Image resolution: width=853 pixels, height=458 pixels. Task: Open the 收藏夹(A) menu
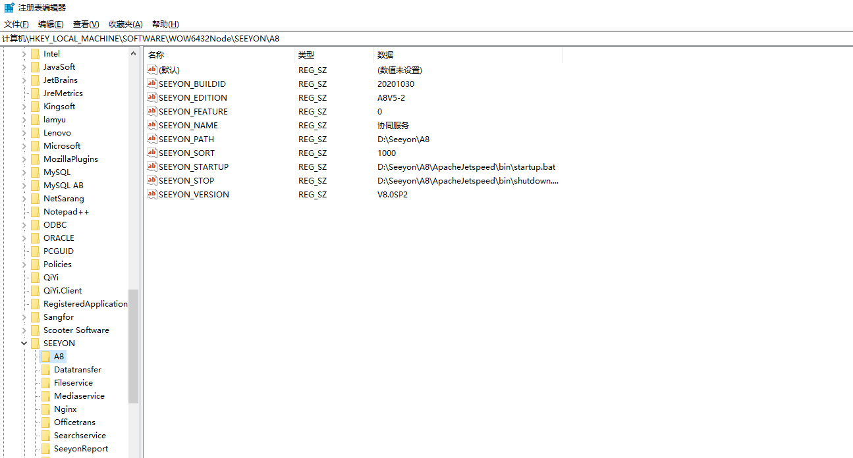click(125, 24)
